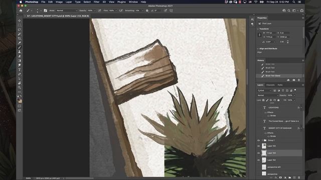The width and height of the screenshot is (321, 180).
Task: Select the Horizontal Type tool
Action: pyautogui.click(x=20, y=70)
